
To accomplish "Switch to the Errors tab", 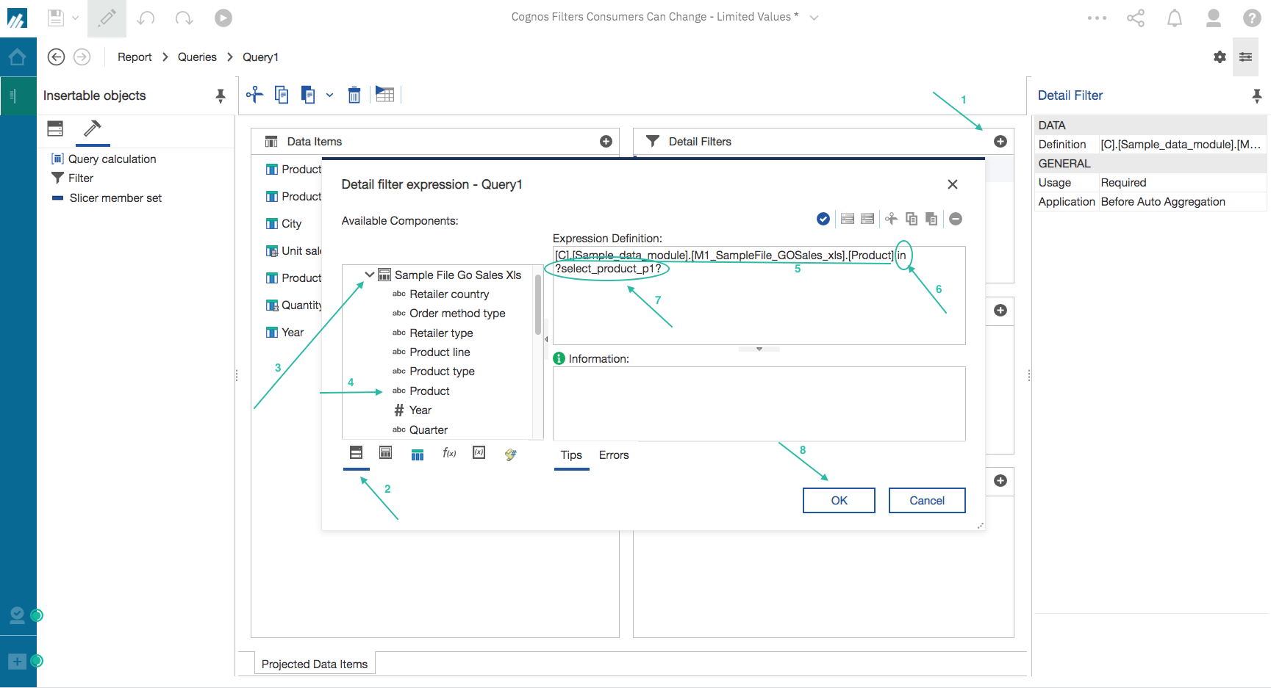I will [x=614, y=455].
